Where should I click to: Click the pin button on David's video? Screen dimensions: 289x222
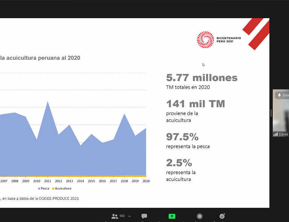(x=280, y=96)
